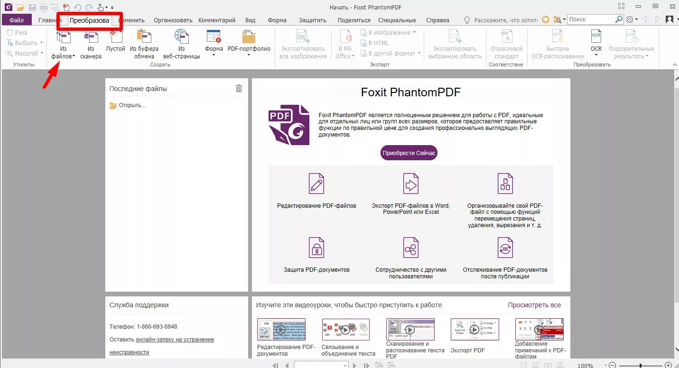Create PDF from scanner
Image resolution: width=679 pixels, height=368 pixels.
(91, 44)
